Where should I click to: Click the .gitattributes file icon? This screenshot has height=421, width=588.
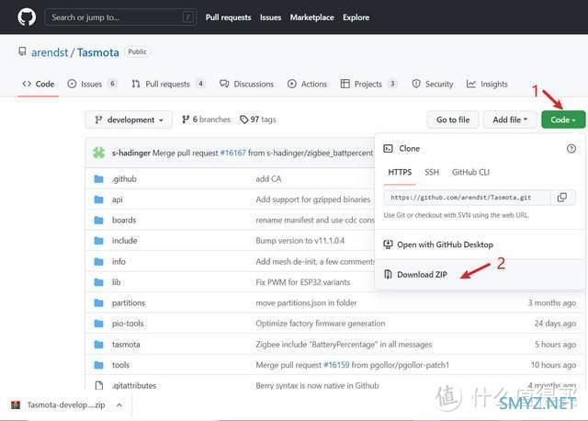click(99, 385)
